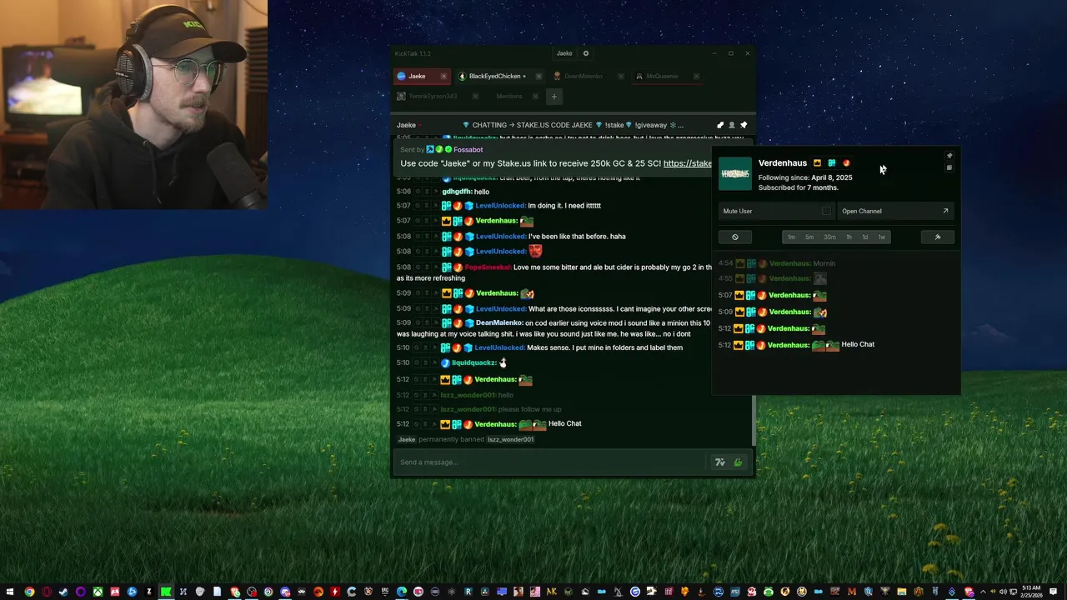The image size is (1067, 600).
Task: Open the MsQueenie chatroom tab
Action: coord(662,76)
